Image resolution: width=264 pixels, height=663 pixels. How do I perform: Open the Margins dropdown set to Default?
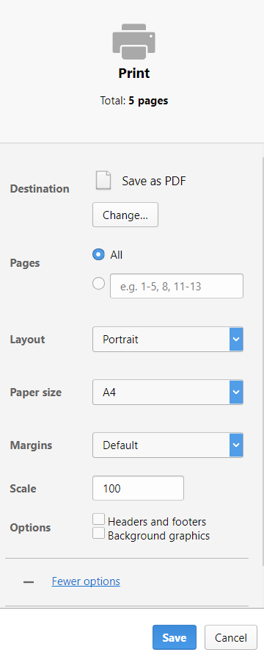coord(168,445)
